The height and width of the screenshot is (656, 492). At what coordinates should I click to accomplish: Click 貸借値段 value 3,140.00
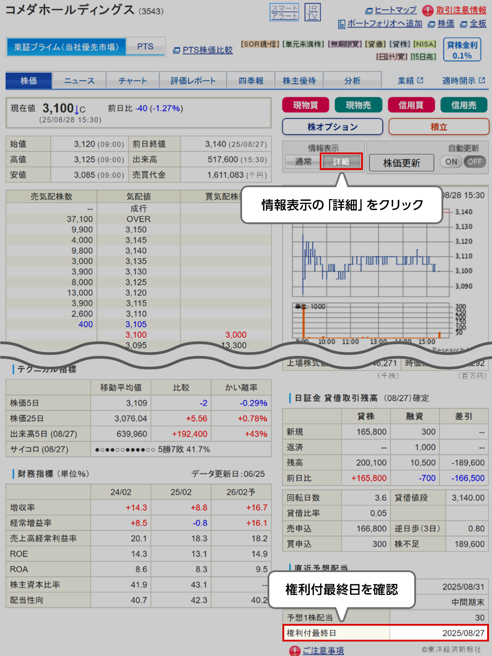(x=468, y=498)
